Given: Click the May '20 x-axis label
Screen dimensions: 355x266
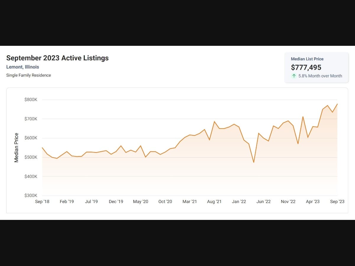Looking at the screenshot, I should coord(141,202).
